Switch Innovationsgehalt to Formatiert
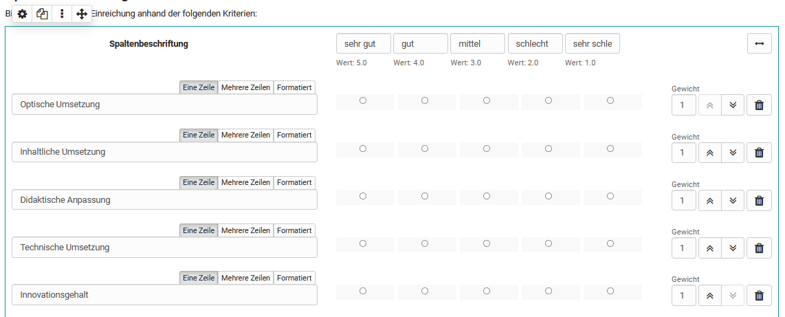 click(x=295, y=278)
